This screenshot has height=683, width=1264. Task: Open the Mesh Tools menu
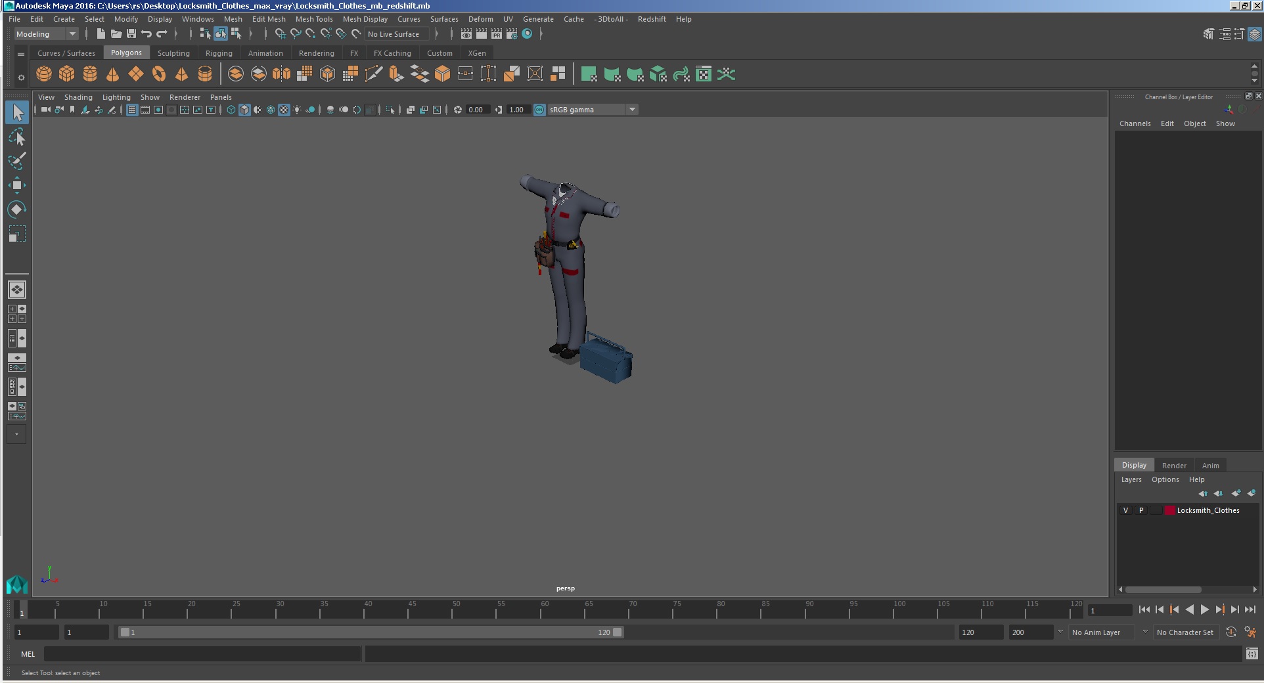point(314,19)
